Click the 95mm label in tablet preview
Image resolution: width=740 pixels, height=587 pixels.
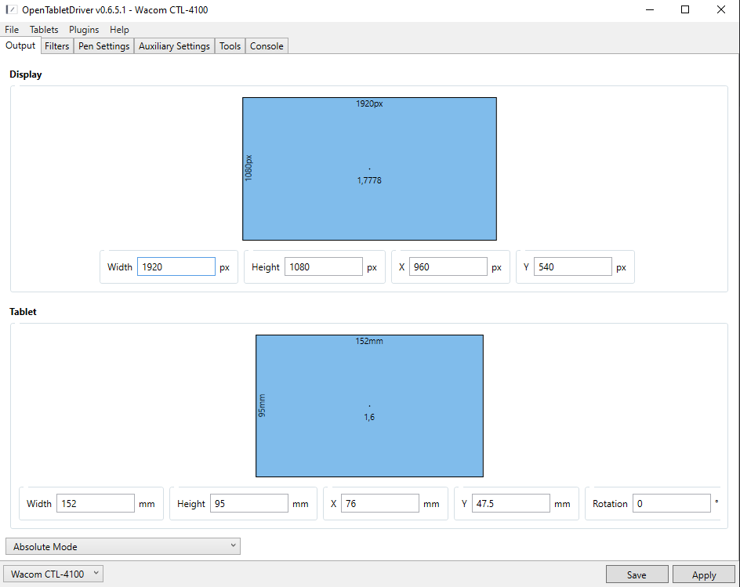tap(262, 406)
